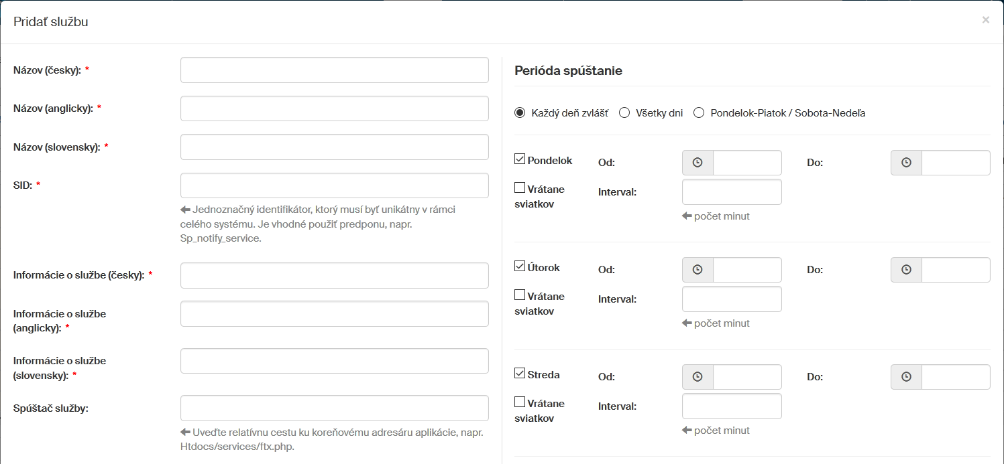Click the clock icon for Pondelok Od
The height and width of the screenshot is (464, 1004).
[698, 163]
